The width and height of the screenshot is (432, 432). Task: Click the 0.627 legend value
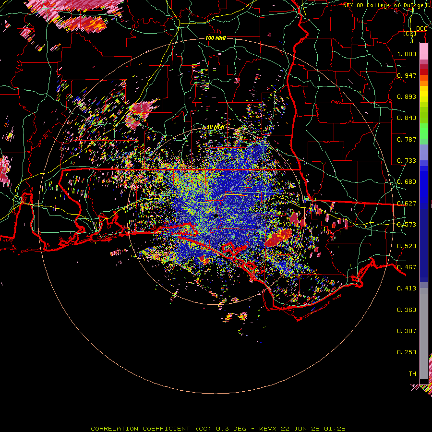coord(407,204)
